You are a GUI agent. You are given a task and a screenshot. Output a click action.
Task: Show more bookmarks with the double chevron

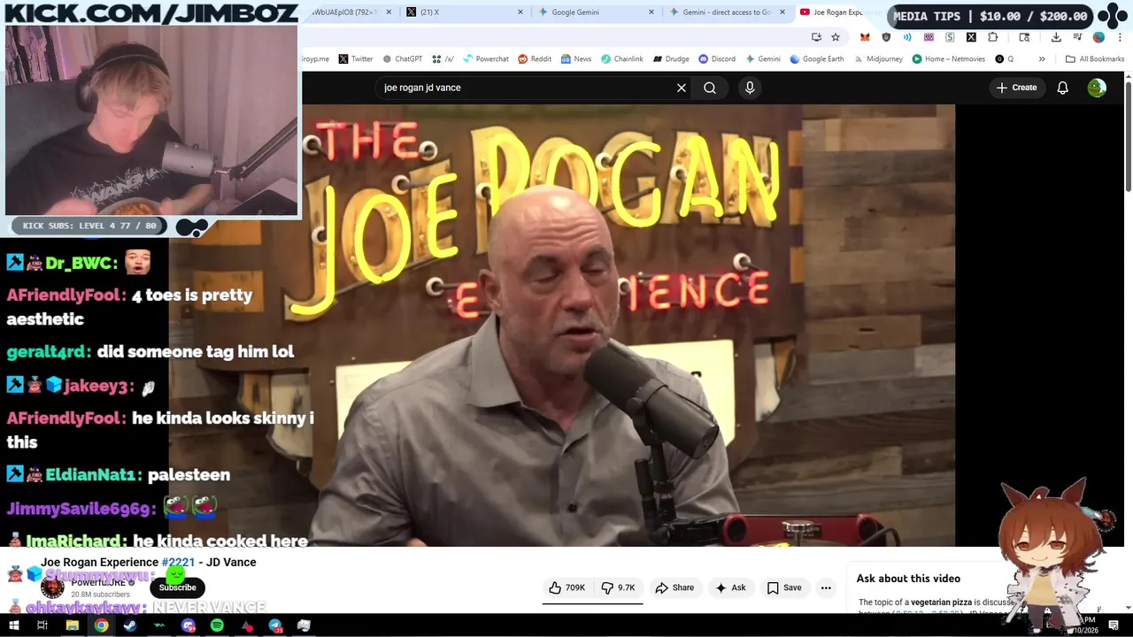tap(1042, 59)
